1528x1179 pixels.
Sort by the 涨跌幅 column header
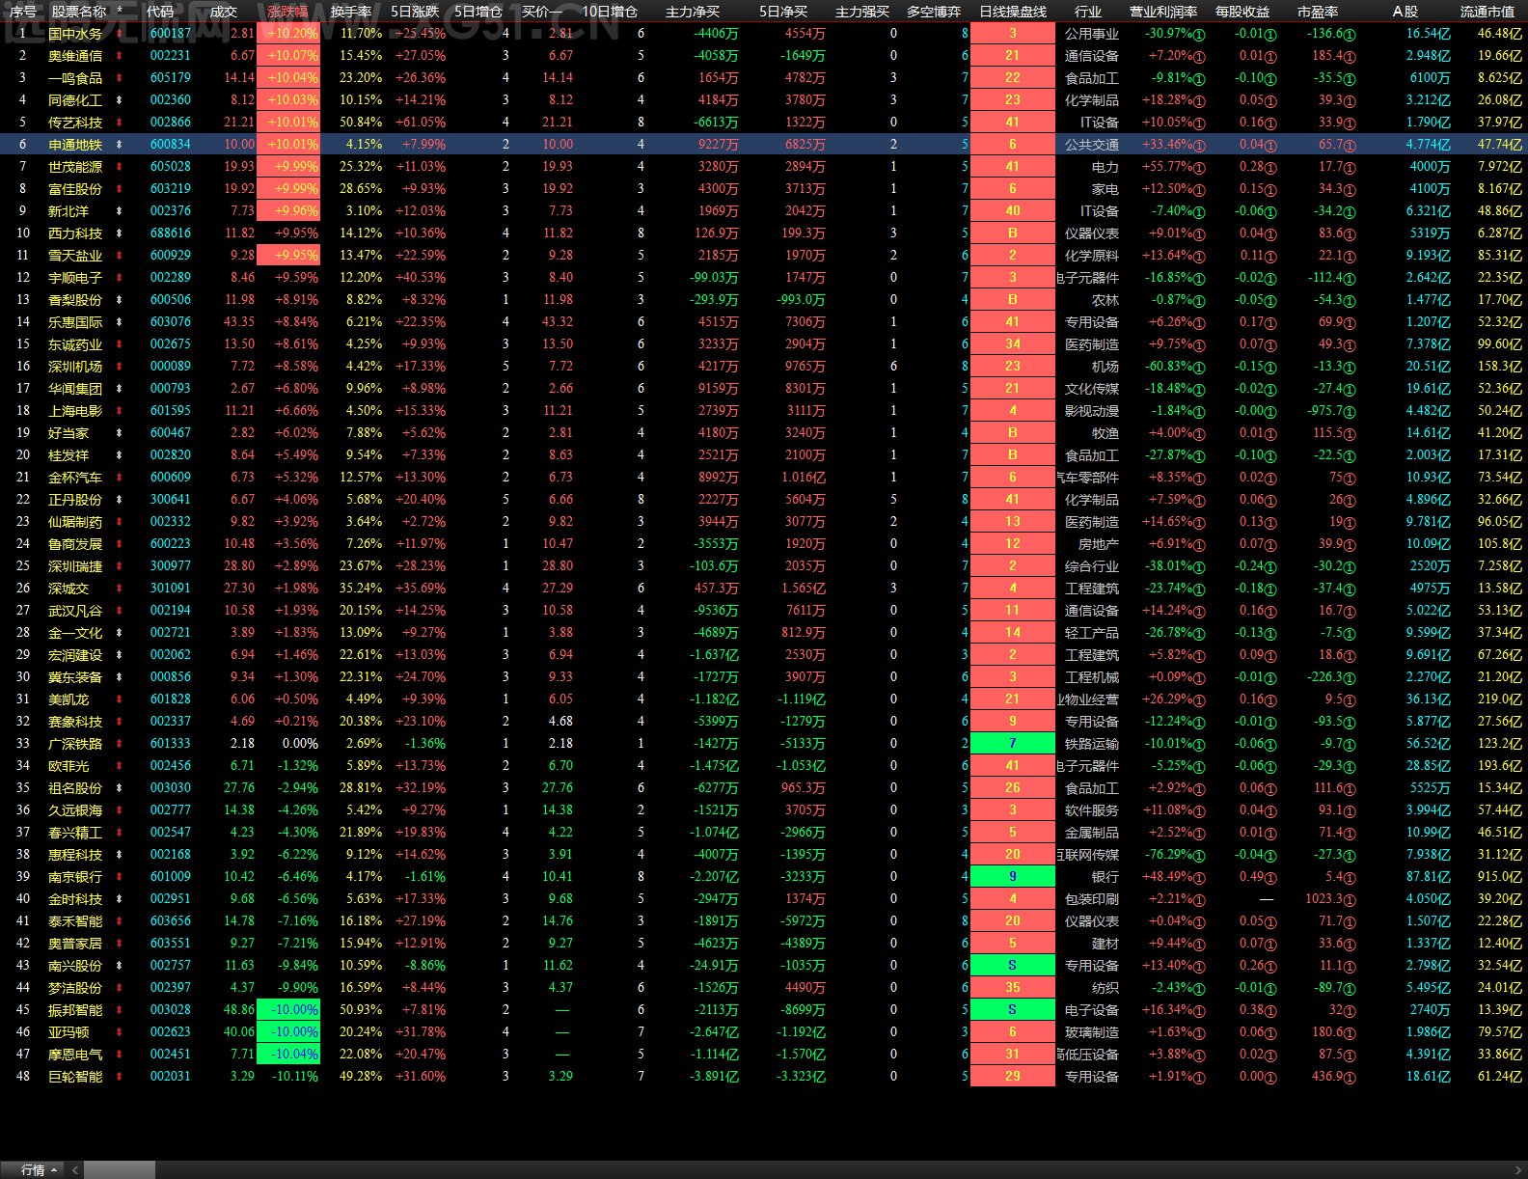287,12
